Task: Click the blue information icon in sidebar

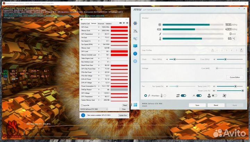Action: click(135, 54)
